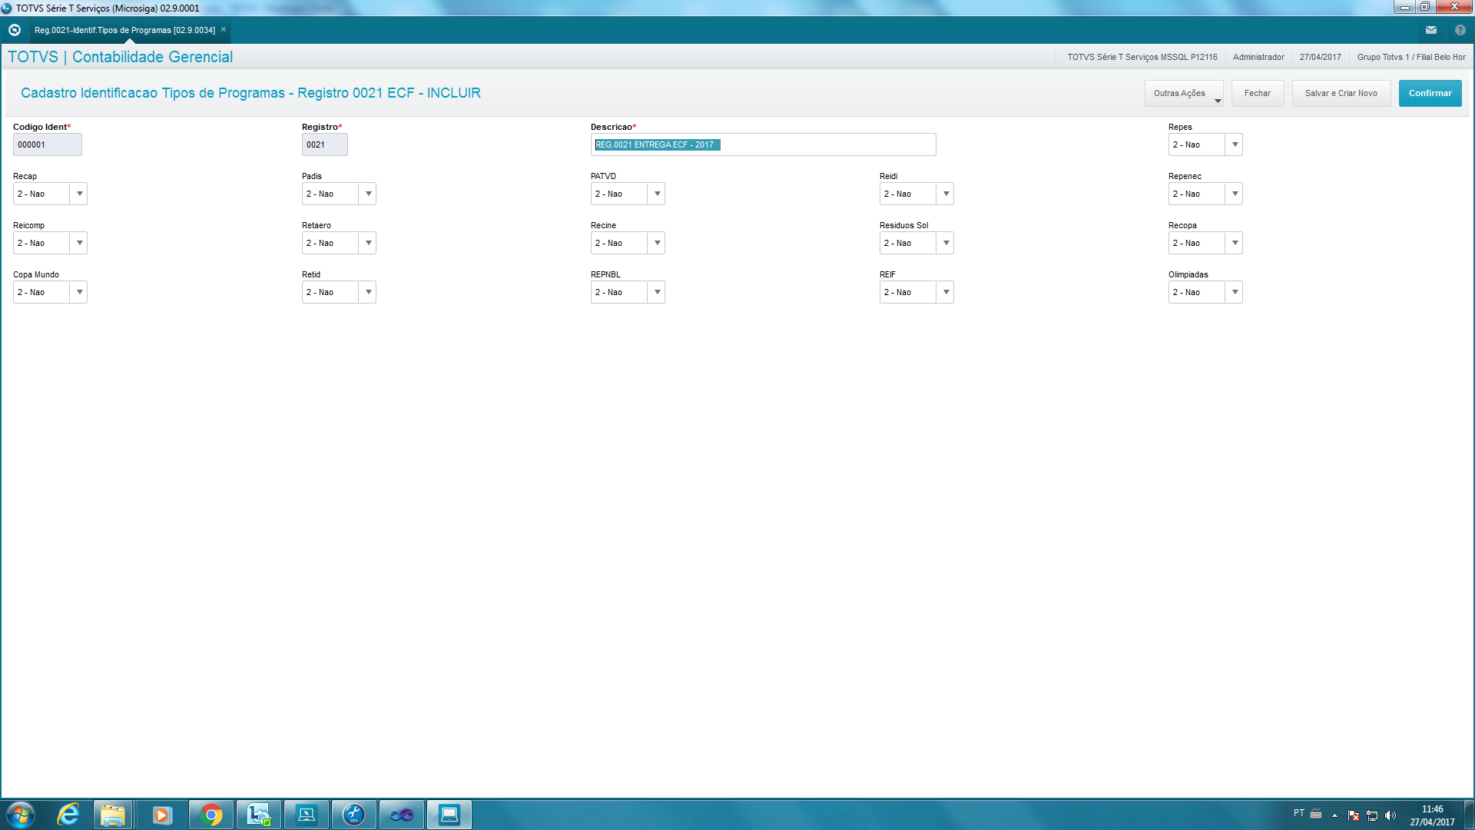
Task: Select the Reg.0021-Identif.Tipos de Programas tab
Action: click(124, 30)
